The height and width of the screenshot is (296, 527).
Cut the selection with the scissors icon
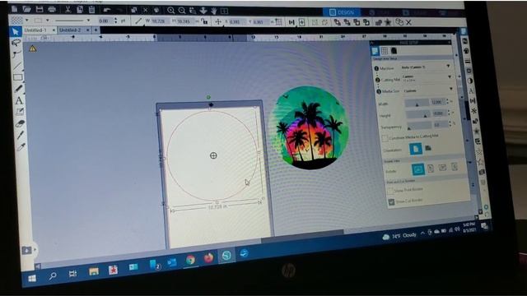click(x=68, y=9)
